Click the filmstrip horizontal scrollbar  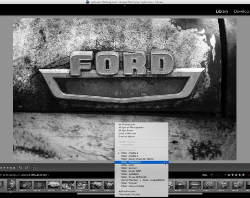click(x=140, y=194)
